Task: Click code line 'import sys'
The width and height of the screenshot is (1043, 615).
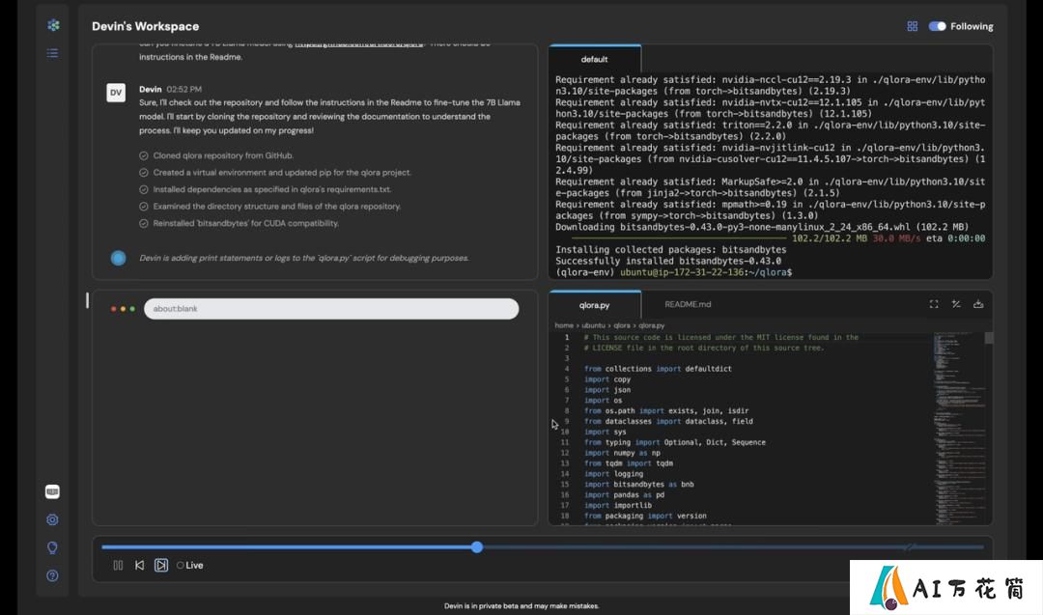Action: (x=606, y=433)
